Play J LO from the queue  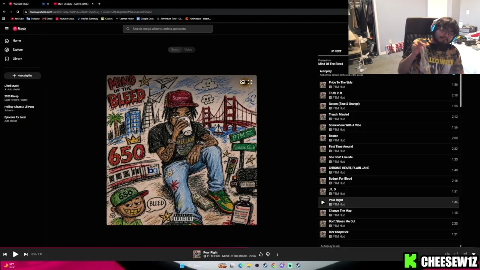[388, 192]
